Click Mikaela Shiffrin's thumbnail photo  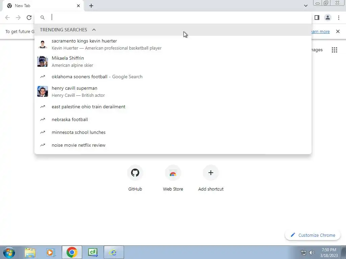click(43, 61)
